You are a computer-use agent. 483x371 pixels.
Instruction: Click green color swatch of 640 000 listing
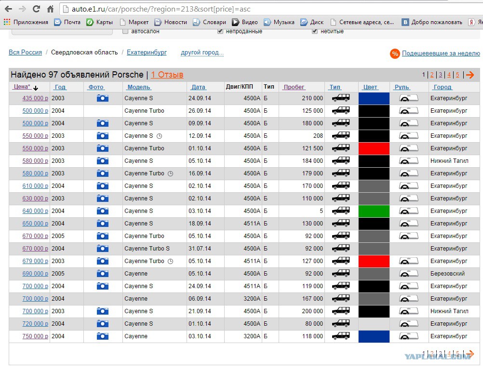point(374,211)
